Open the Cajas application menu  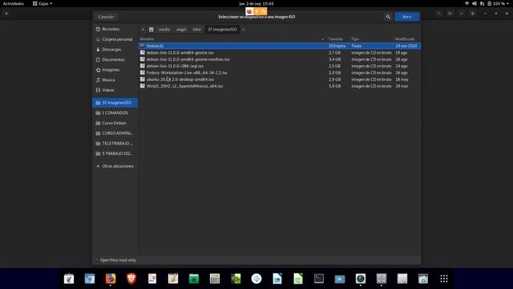click(42, 3)
